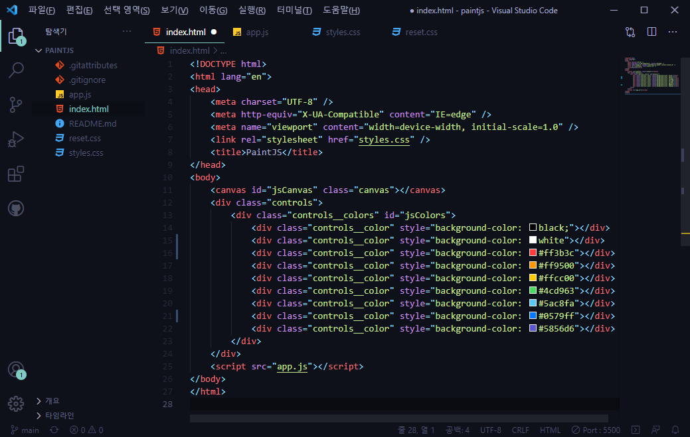Open the Accounts icon in activity bar
This screenshot has width=690, height=437.
(17, 370)
